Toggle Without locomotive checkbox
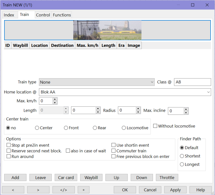Screen dimensions: 215x195 (x=155, y=126)
